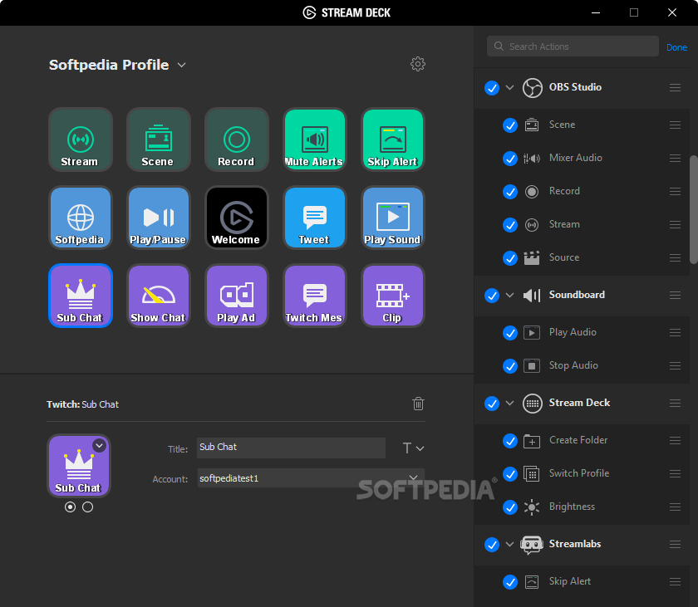Collapse the Stream Deck category

coord(509,403)
